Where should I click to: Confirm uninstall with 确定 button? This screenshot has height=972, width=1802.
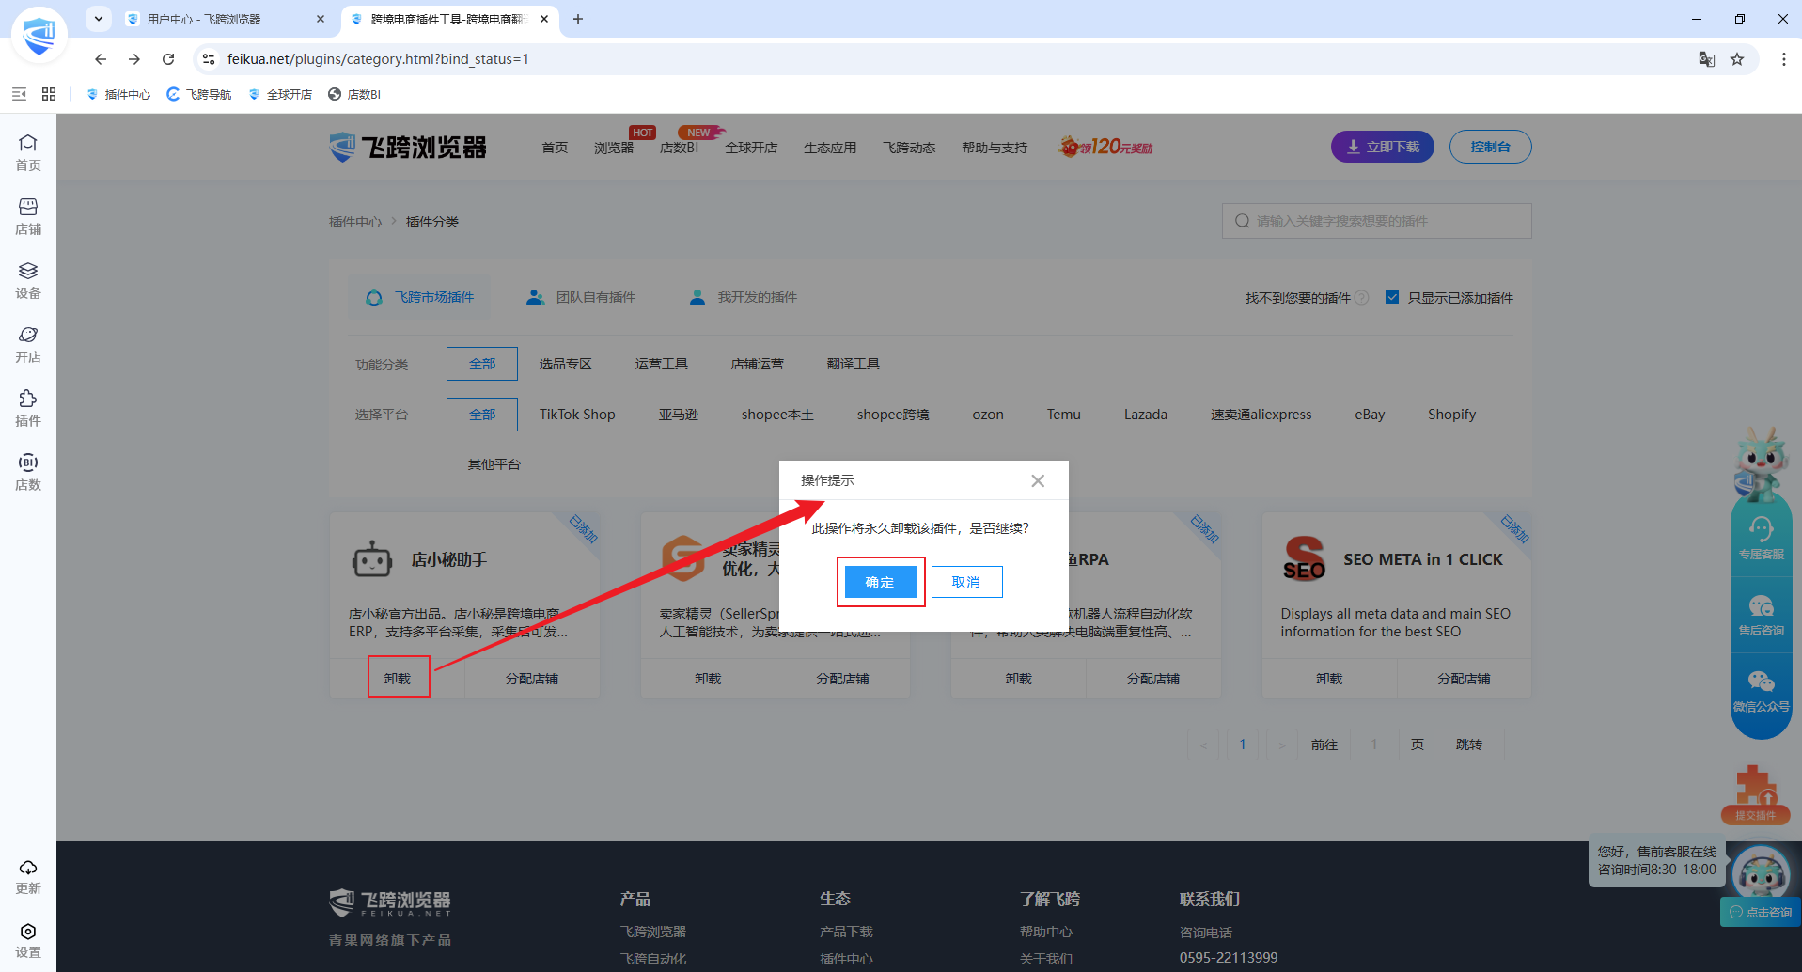880,582
